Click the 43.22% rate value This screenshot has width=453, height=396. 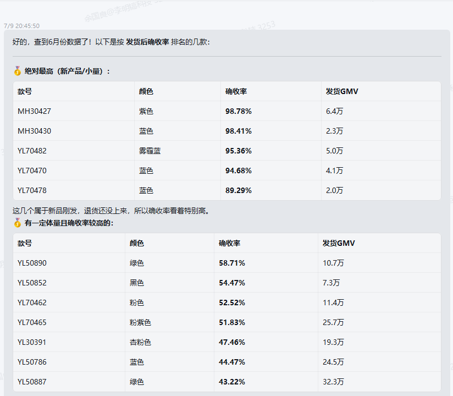point(231,382)
